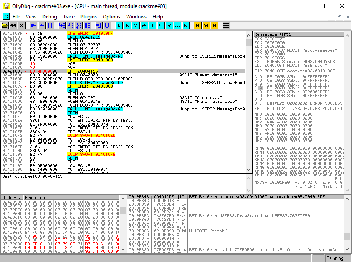Image resolution: width=352 pixels, height=262 pixels.
Task: Toggle the Z flag value in registers
Action: pos(261,88)
